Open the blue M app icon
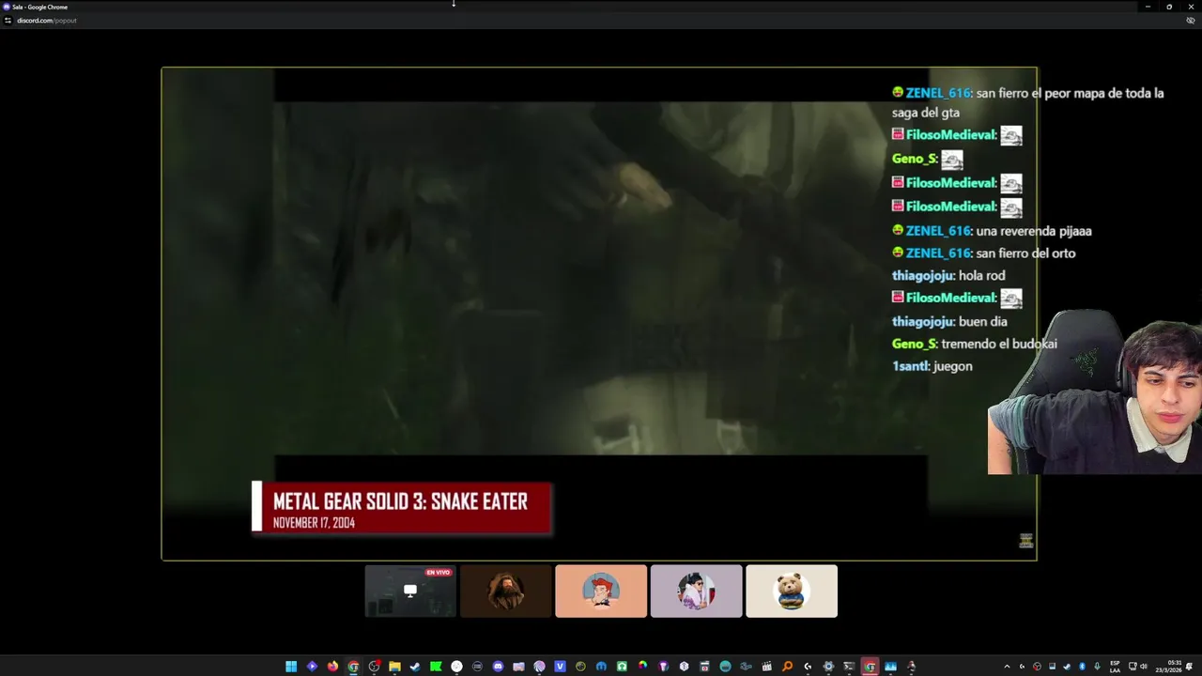This screenshot has width=1202, height=676. click(x=601, y=667)
